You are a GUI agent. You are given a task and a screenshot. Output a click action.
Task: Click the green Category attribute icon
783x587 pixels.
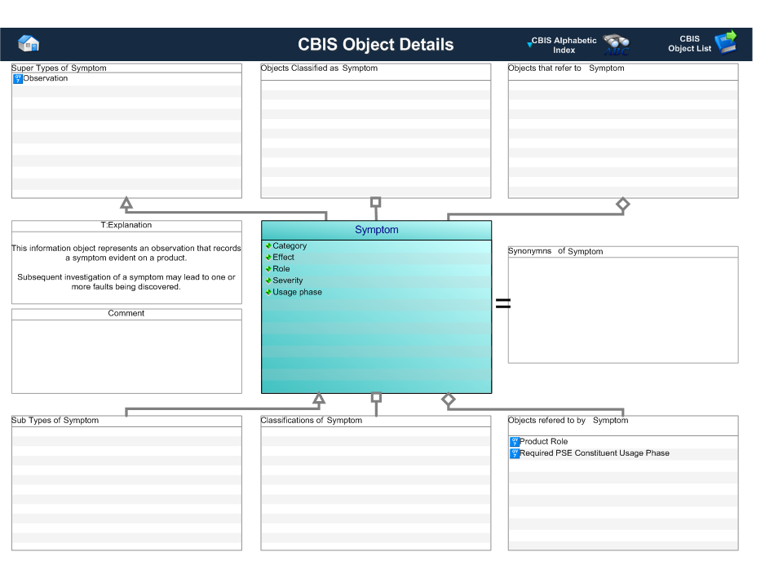[268, 245]
